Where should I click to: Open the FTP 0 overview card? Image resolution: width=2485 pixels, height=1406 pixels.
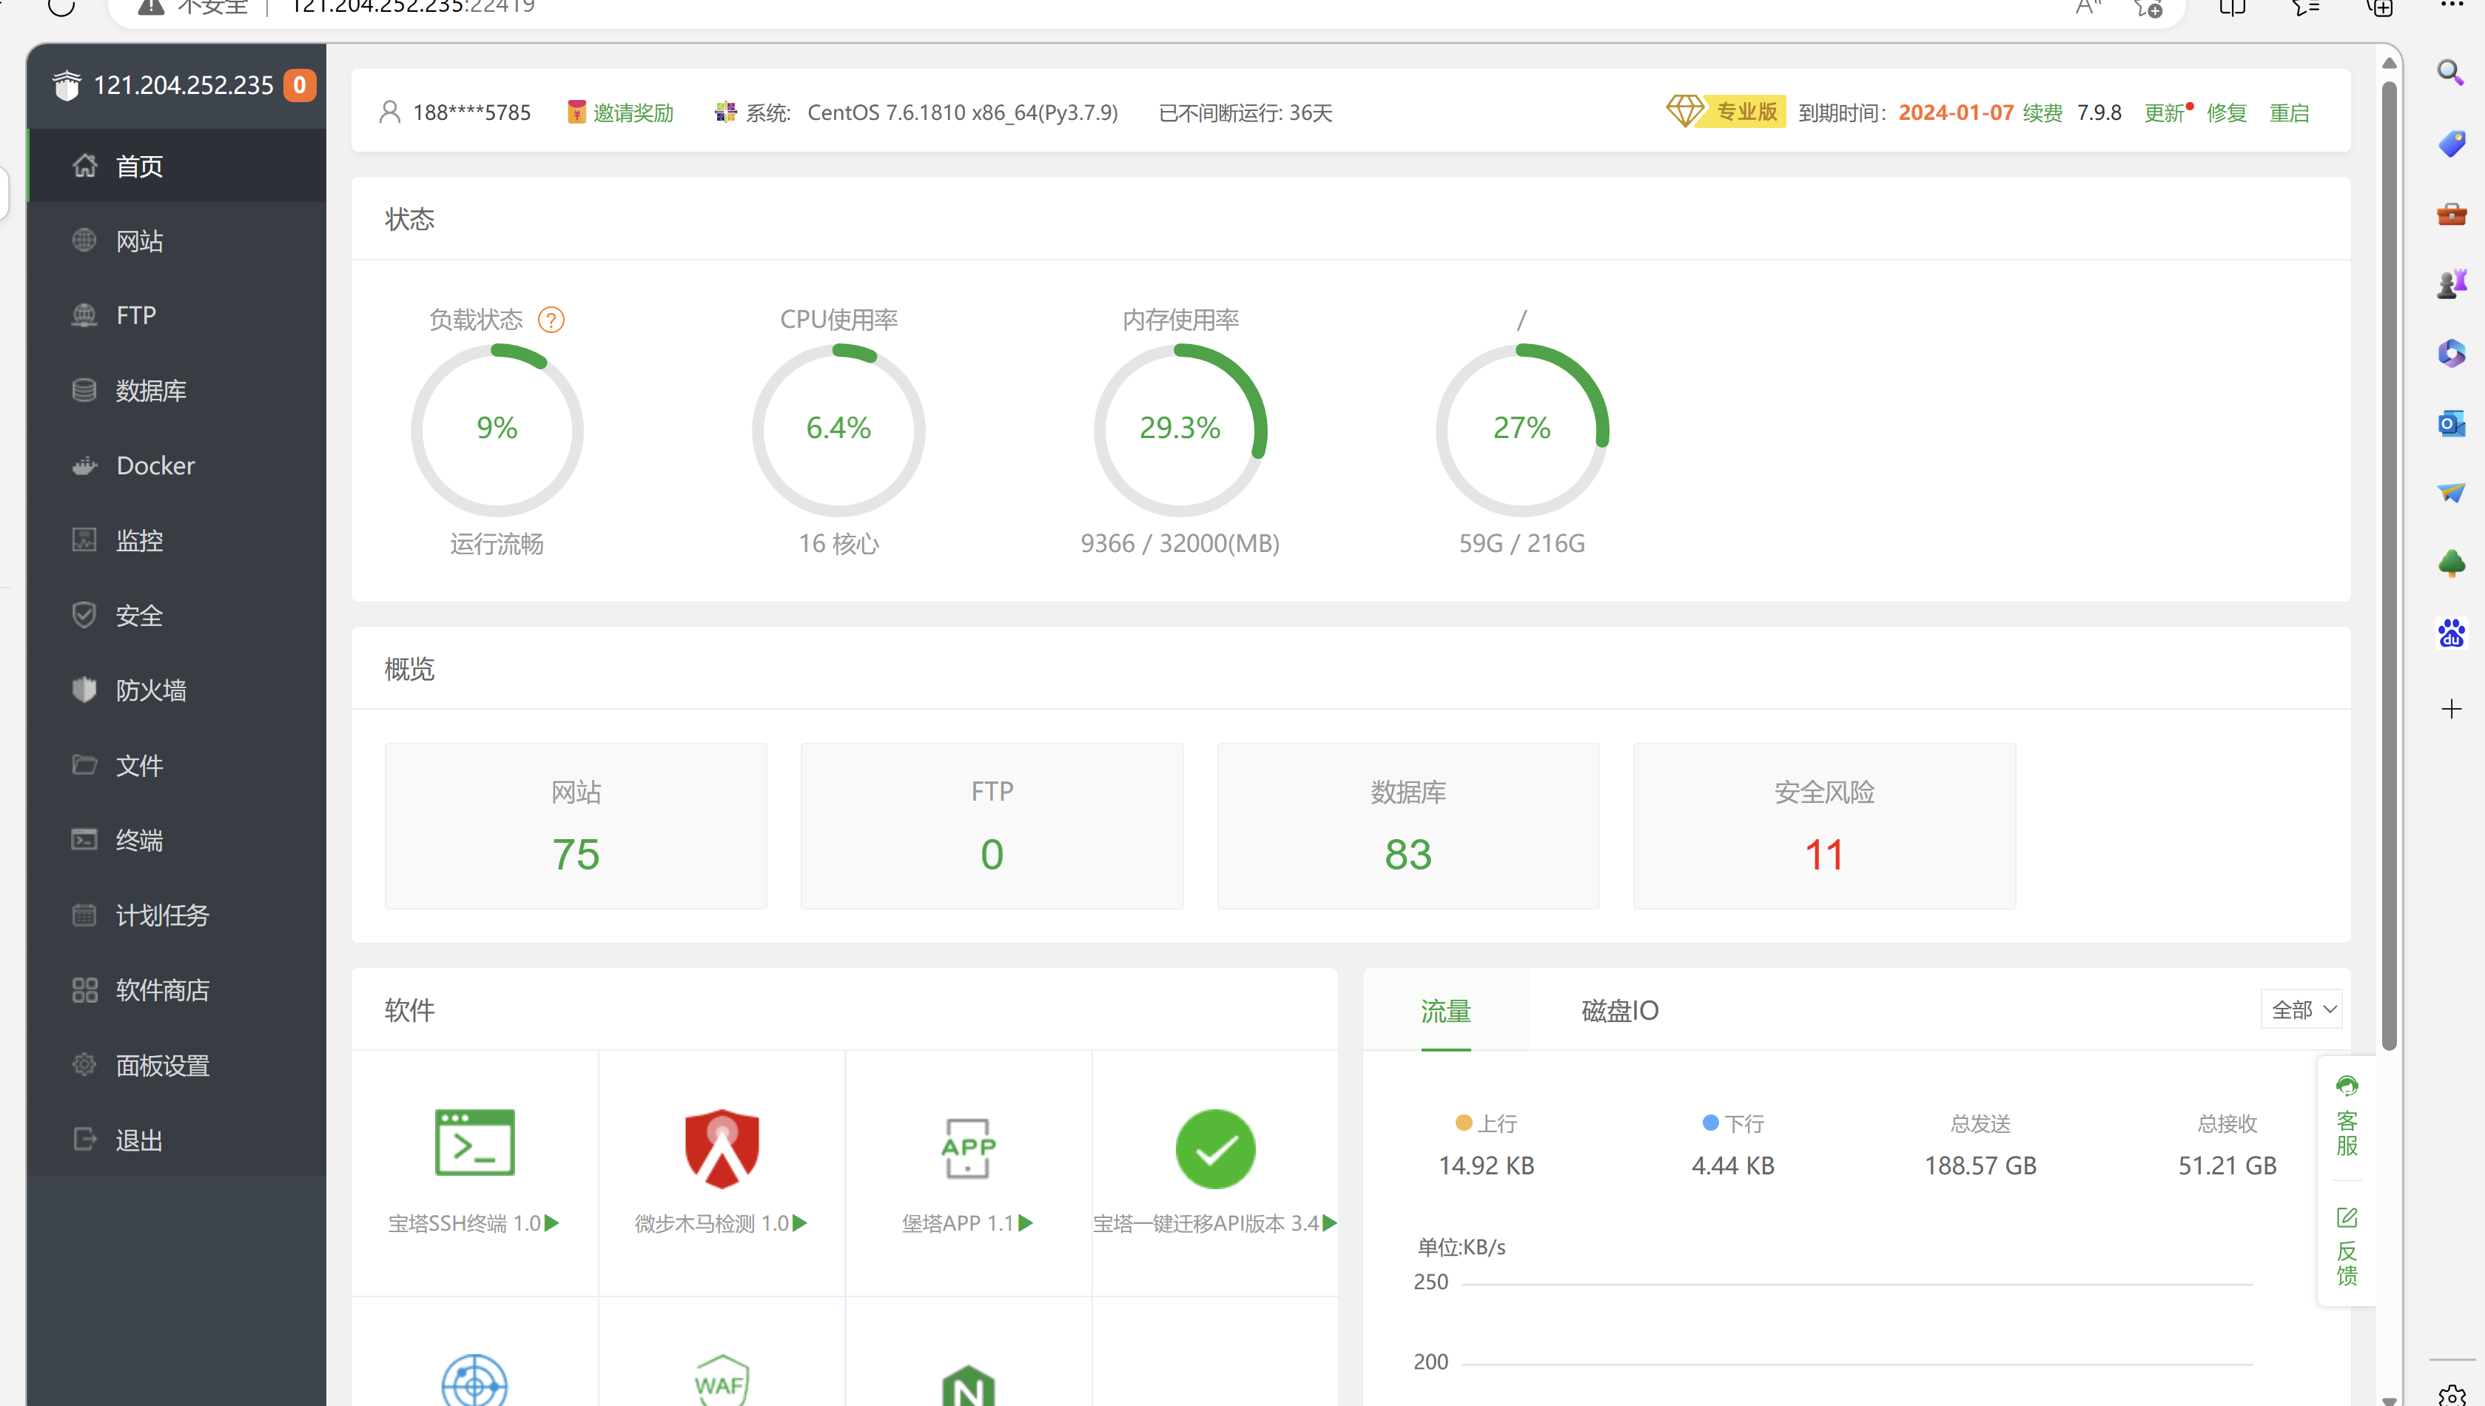[992, 826]
